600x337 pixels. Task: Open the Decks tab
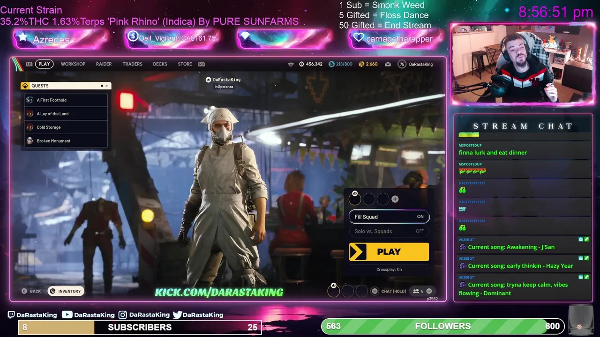point(160,64)
